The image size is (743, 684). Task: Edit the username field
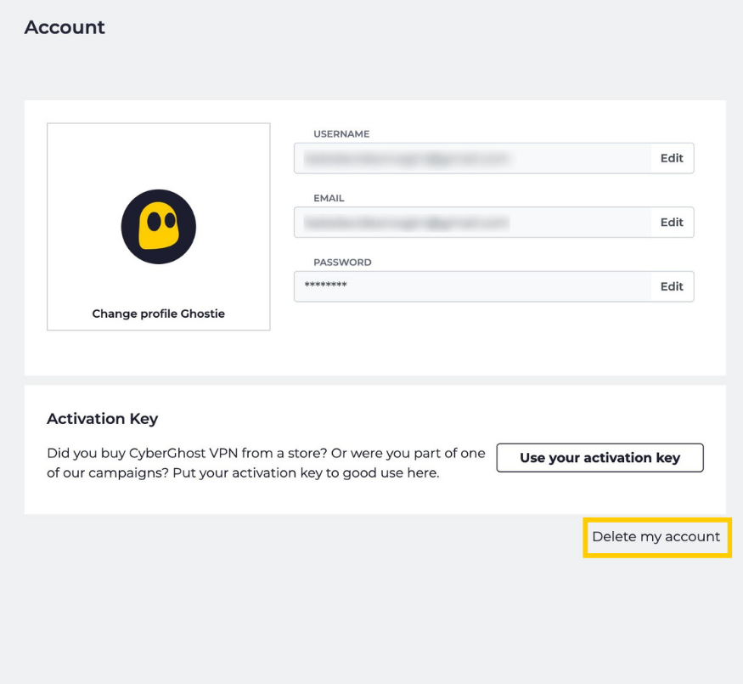[672, 158]
